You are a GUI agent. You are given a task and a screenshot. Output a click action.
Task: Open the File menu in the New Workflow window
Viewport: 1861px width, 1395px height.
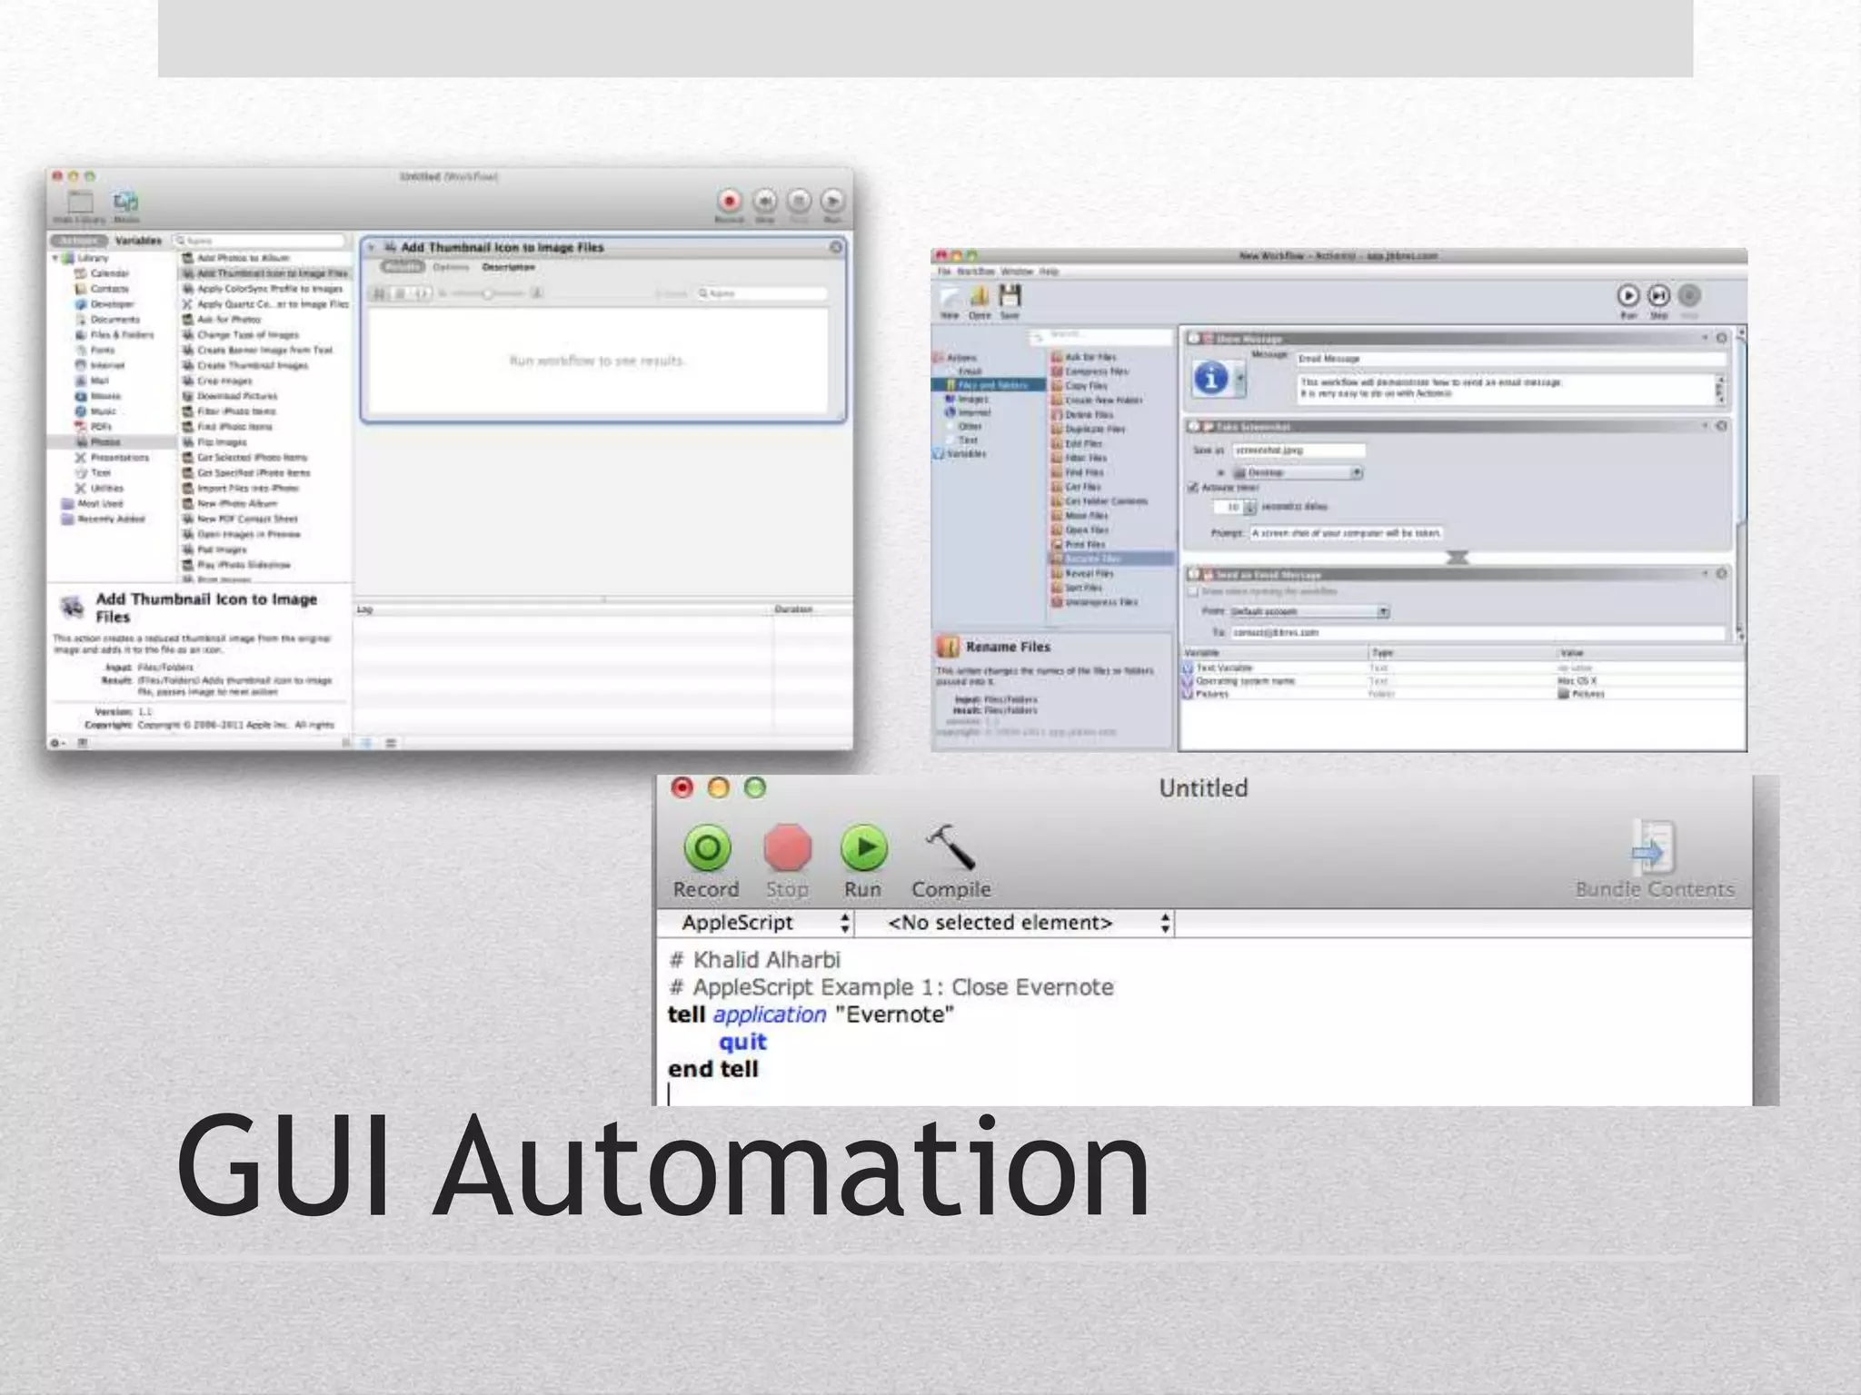tap(944, 272)
